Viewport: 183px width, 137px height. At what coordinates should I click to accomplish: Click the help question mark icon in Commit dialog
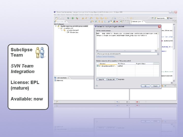(97, 86)
